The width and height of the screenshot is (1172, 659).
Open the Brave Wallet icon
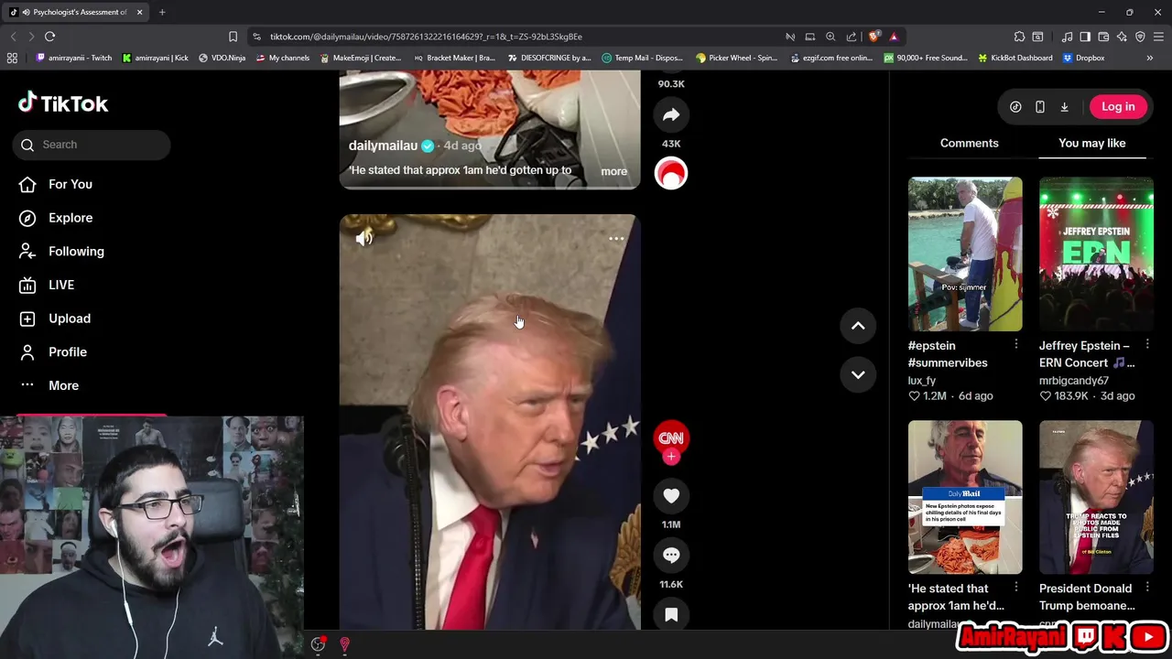click(1103, 37)
